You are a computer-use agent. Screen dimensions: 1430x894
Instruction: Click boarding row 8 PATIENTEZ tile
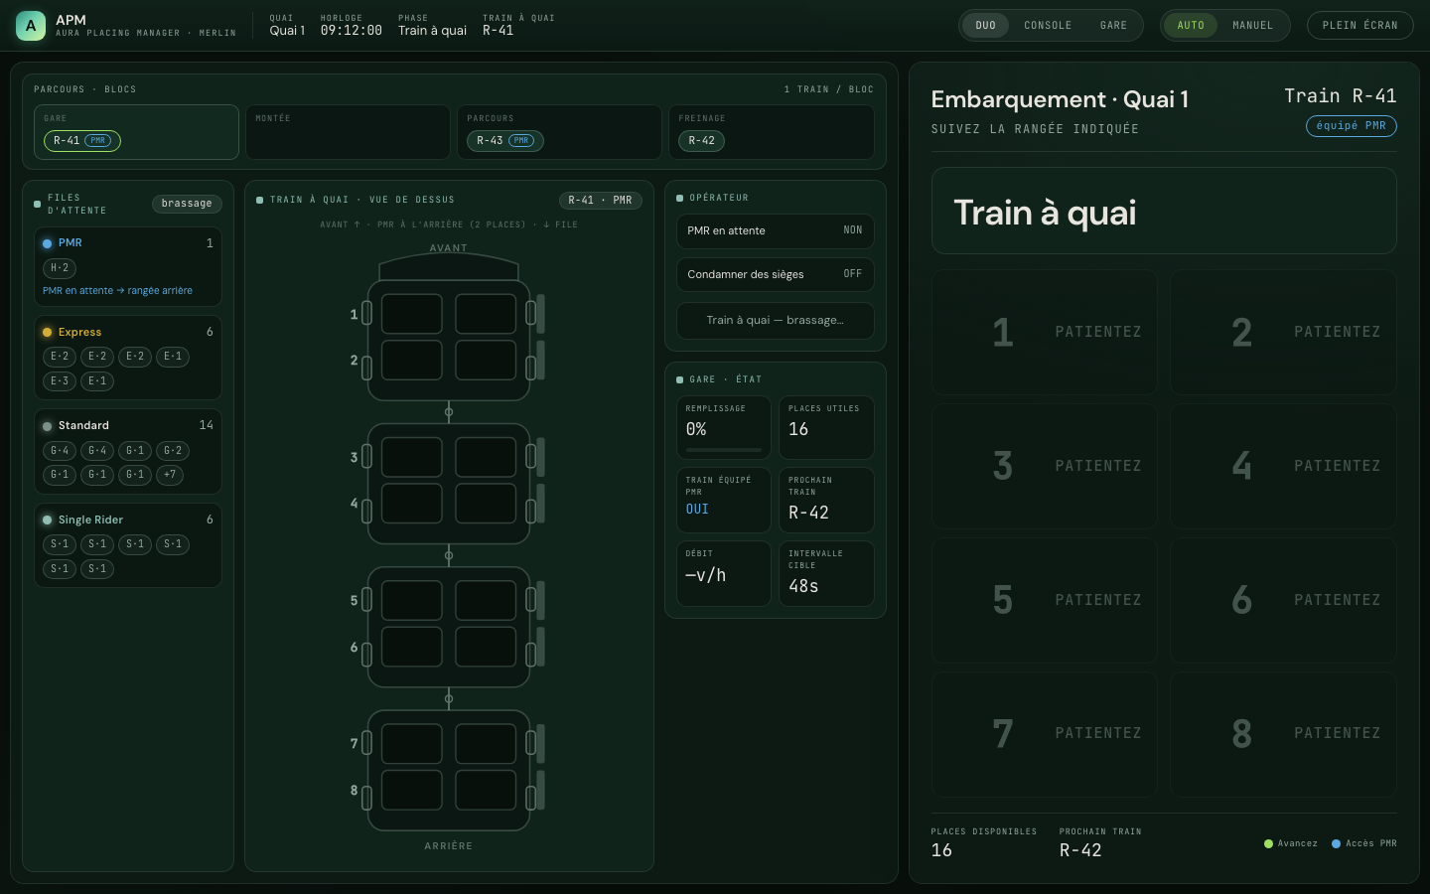1283,734
